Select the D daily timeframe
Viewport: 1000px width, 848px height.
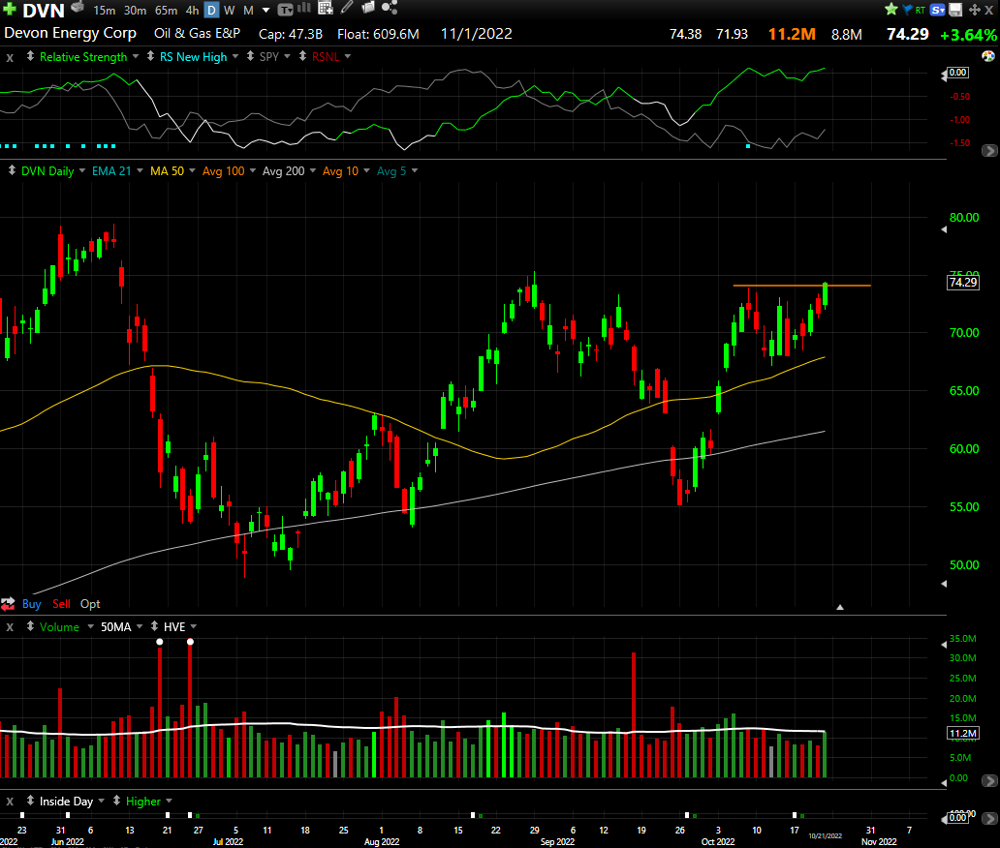[x=211, y=11]
